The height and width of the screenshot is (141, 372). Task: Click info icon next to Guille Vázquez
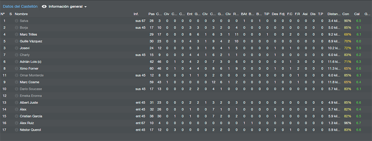(x=16, y=41)
